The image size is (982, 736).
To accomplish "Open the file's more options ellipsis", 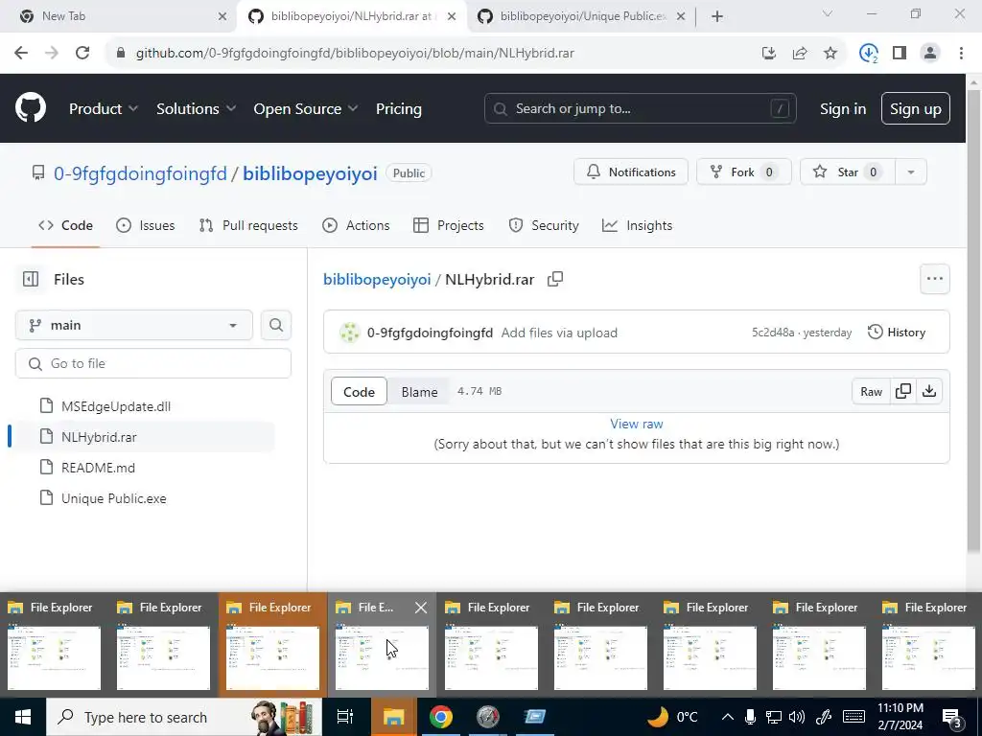I will (935, 279).
